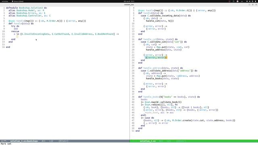
Task: Click the 'rescue' keyword
Action: 15,31
